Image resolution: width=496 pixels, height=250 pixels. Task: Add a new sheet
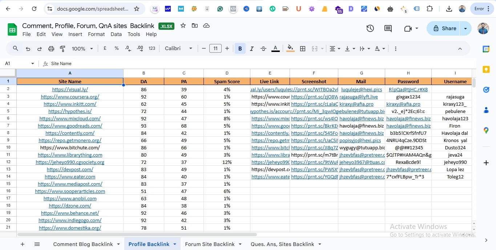[x=23, y=244]
